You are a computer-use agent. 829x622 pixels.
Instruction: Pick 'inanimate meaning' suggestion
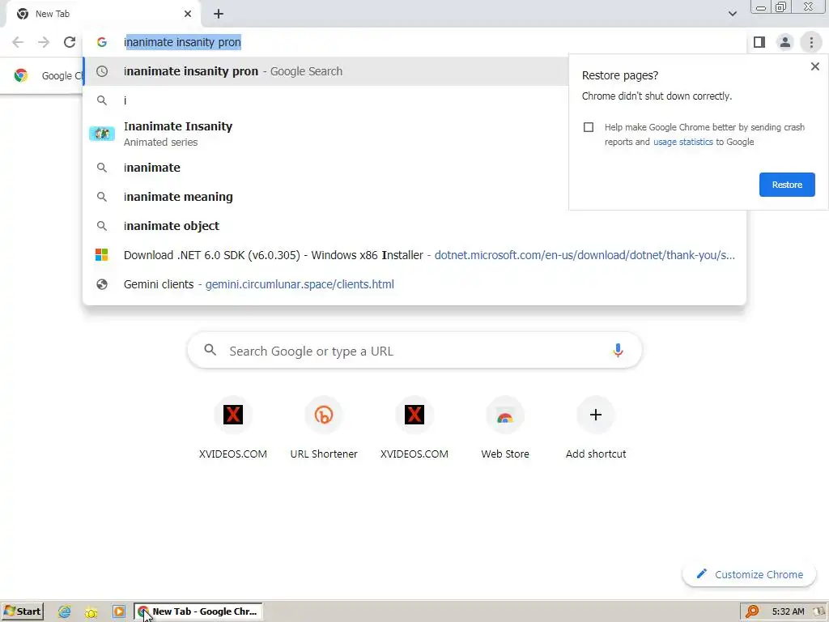pos(325,197)
